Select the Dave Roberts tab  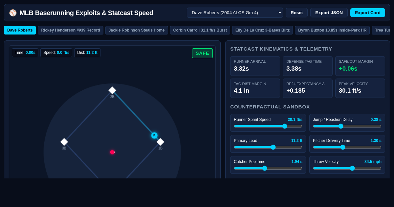pos(20,30)
